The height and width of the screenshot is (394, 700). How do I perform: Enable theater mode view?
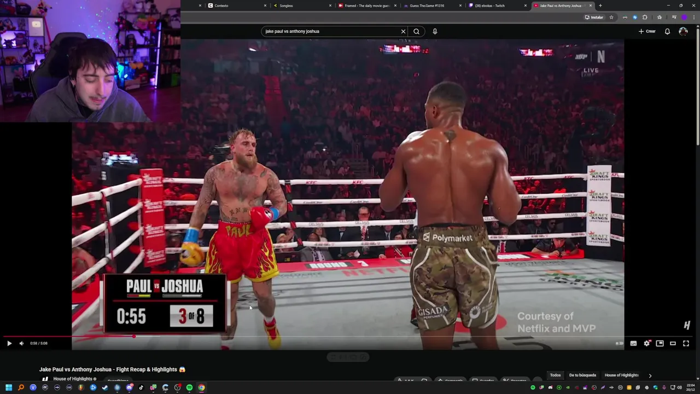tap(673, 343)
